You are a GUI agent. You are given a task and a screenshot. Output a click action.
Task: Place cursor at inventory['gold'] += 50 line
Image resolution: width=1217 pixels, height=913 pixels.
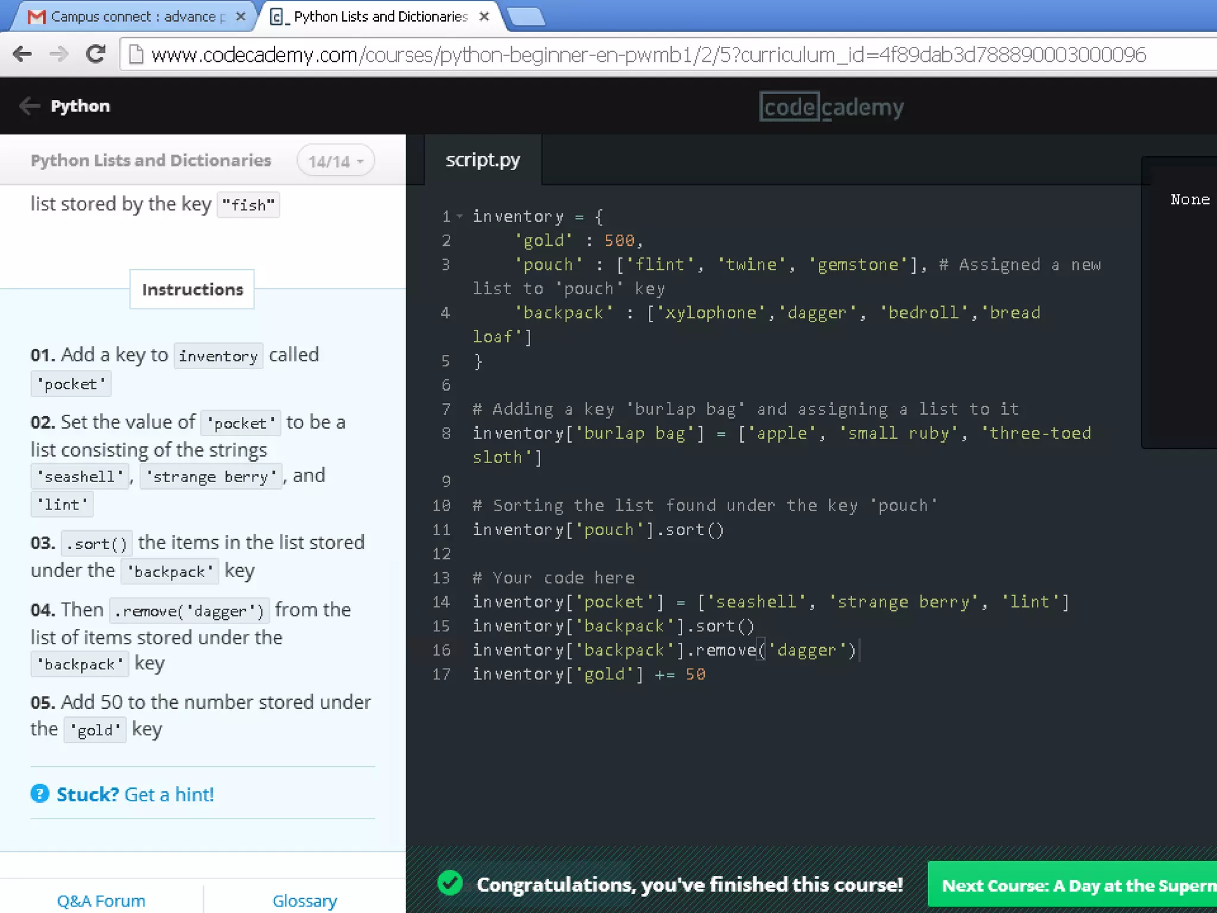point(589,675)
